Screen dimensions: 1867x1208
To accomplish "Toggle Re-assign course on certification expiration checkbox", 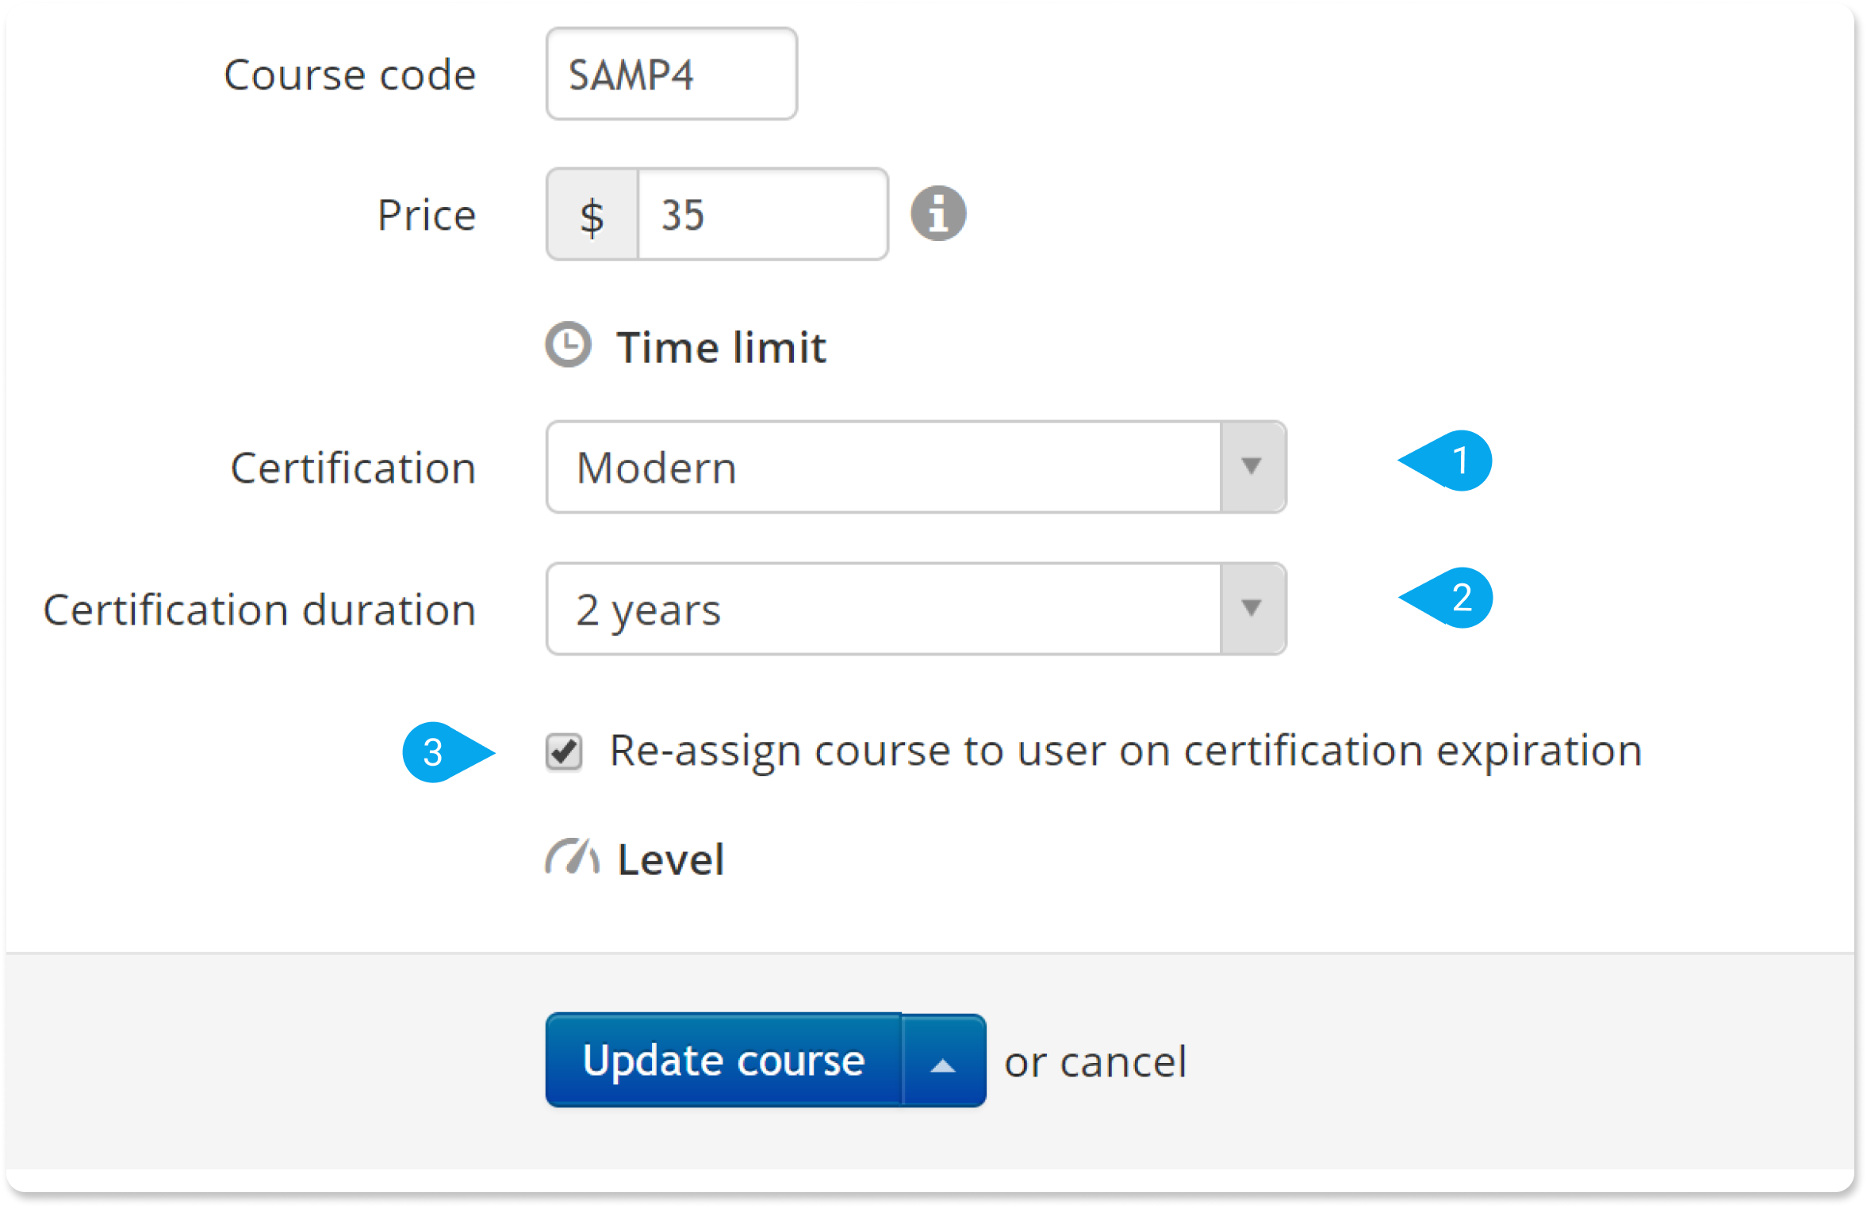I will coord(564,751).
